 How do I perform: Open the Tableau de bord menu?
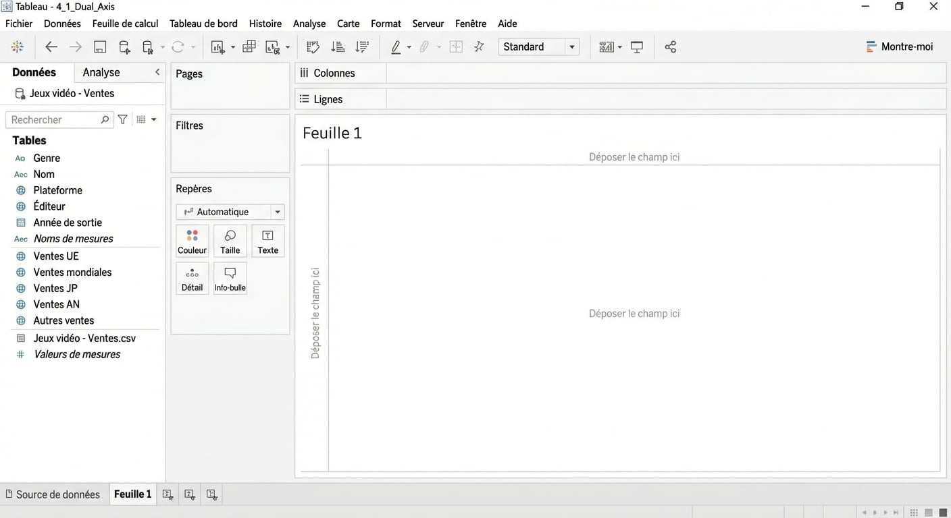pyautogui.click(x=203, y=24)
